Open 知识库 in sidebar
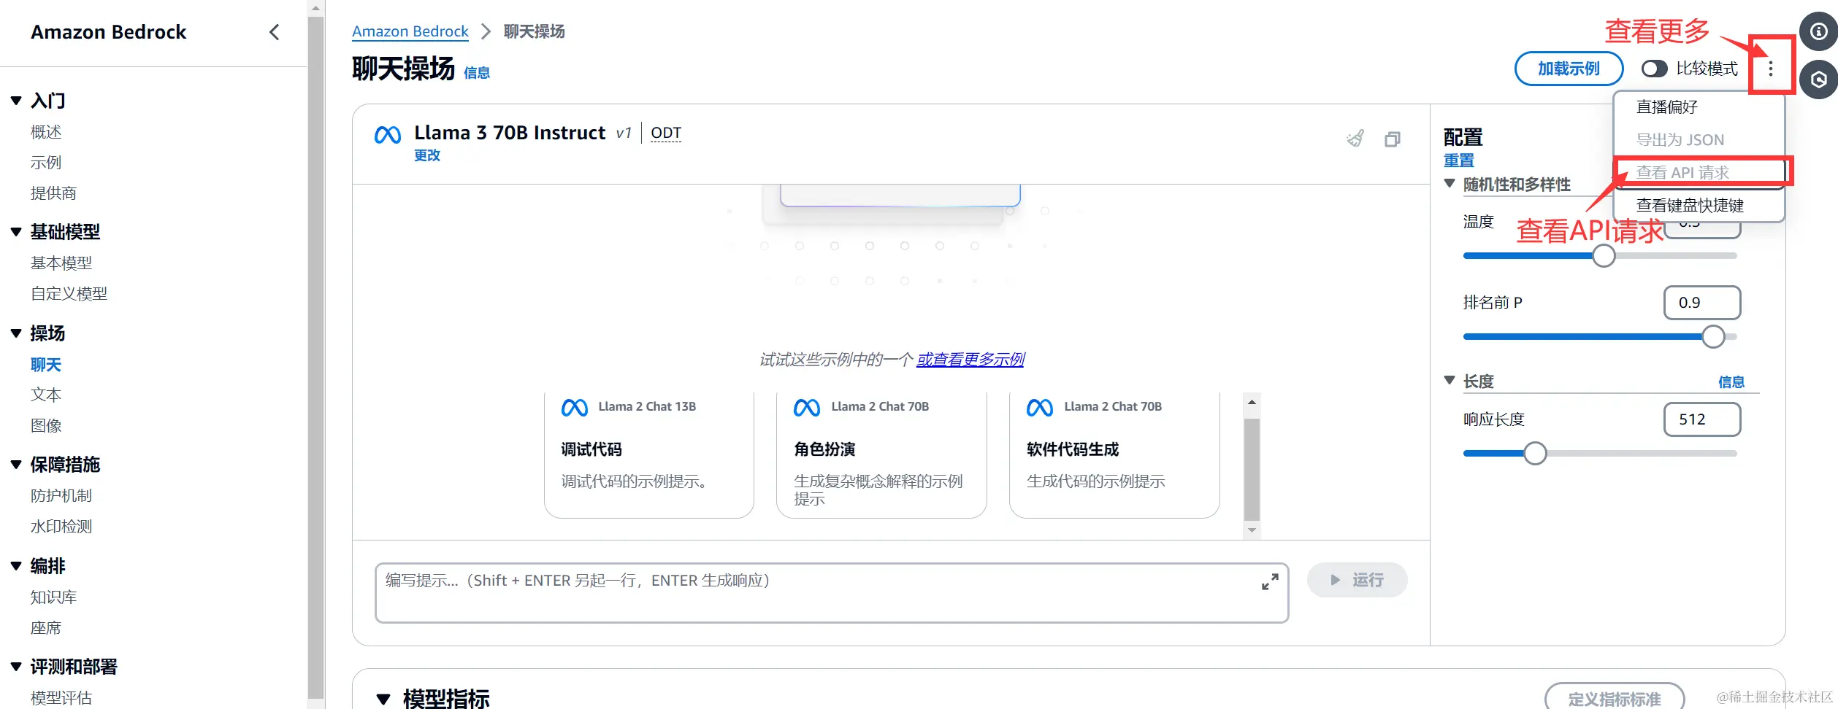Image resolution: width=1838 pixels, height=709 pixels. 53,597
